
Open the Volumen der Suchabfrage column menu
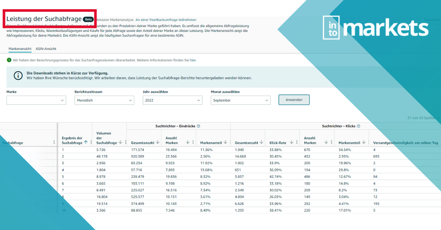(x=125, y=143)
